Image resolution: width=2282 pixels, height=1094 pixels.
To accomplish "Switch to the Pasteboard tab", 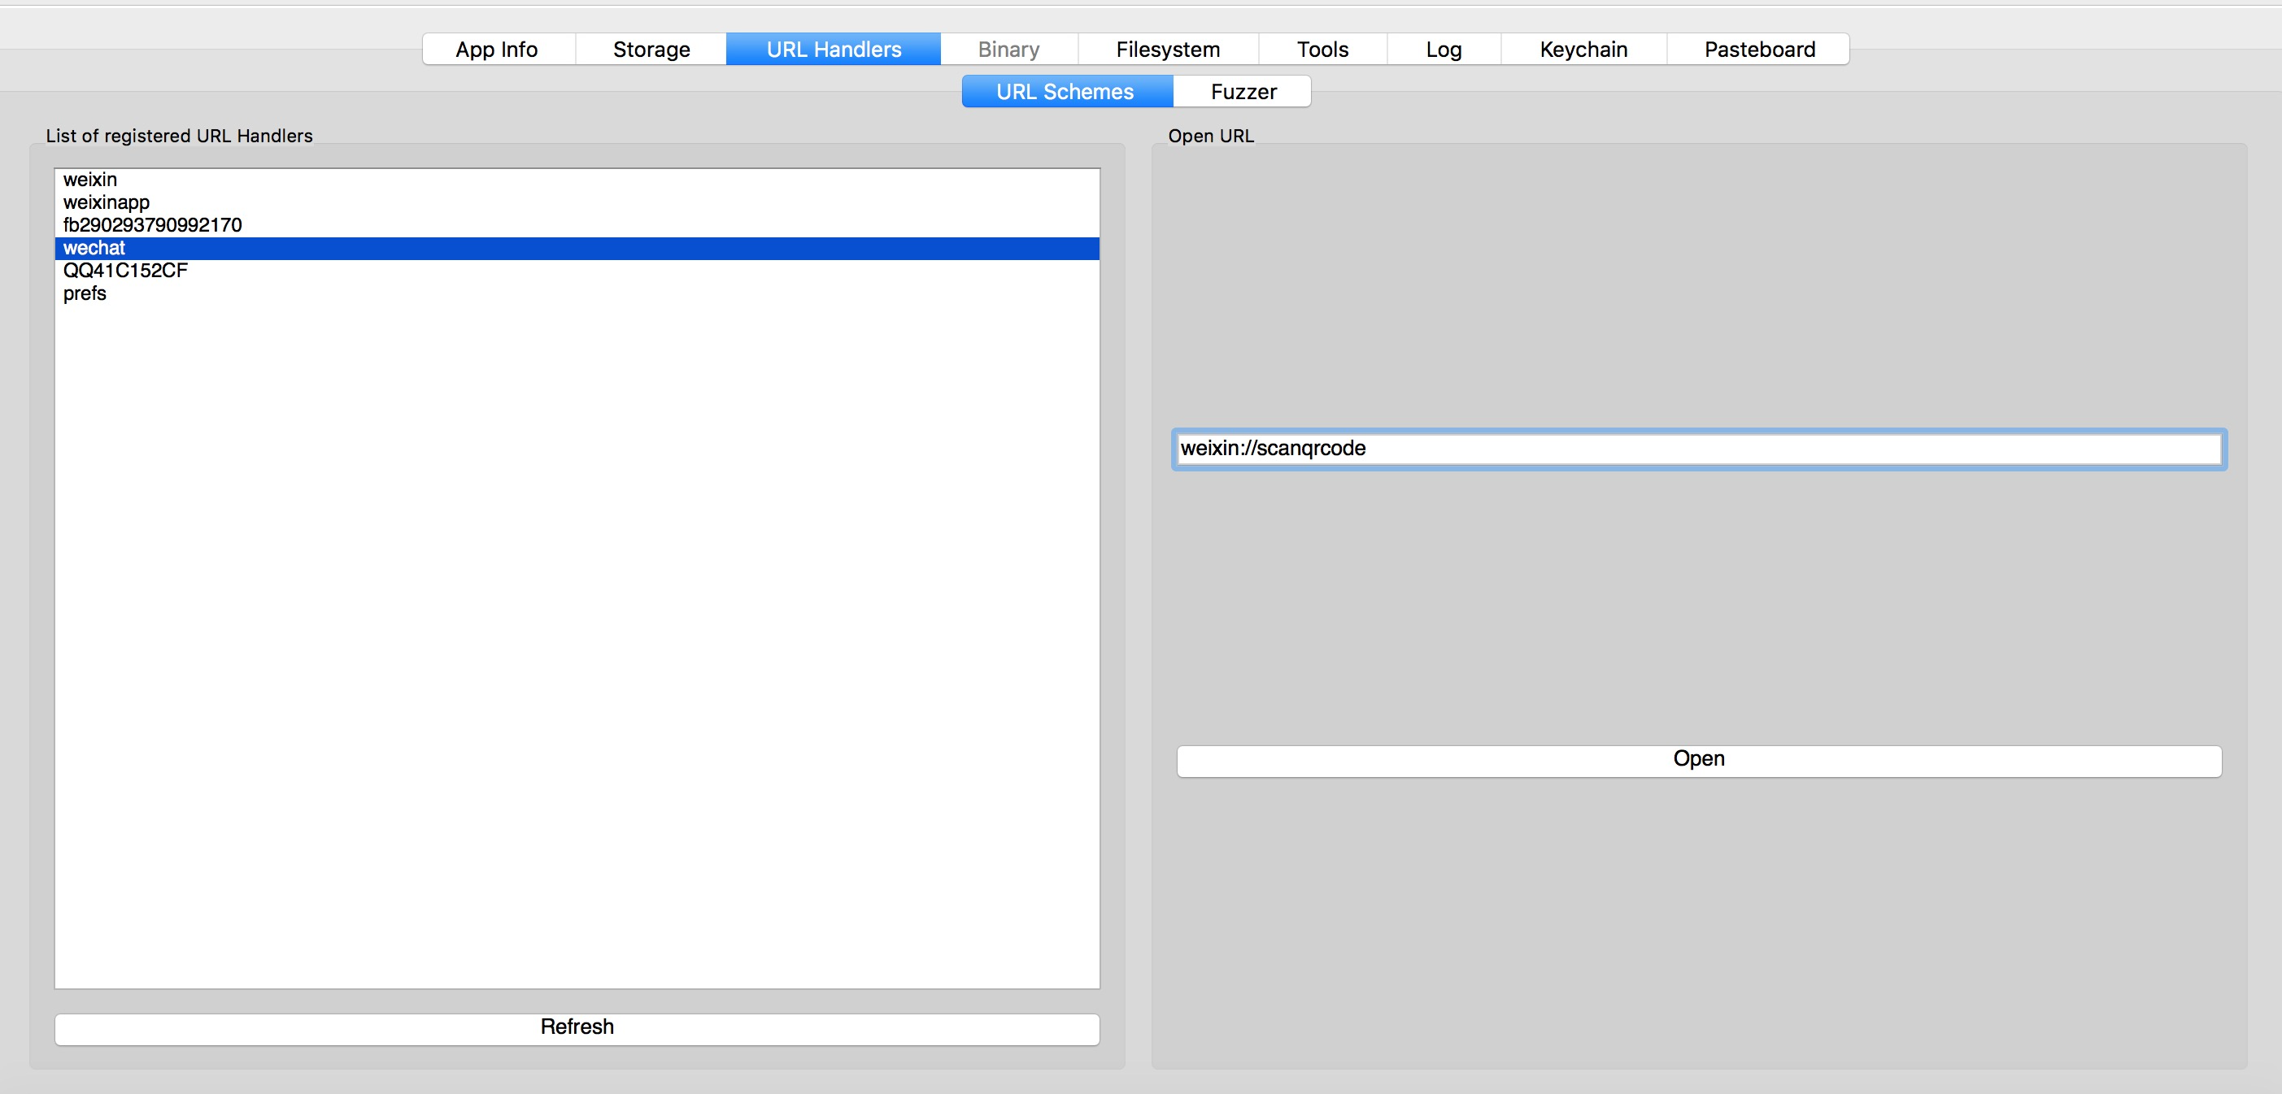I will pyautogui.click(x=1759, y=50).
